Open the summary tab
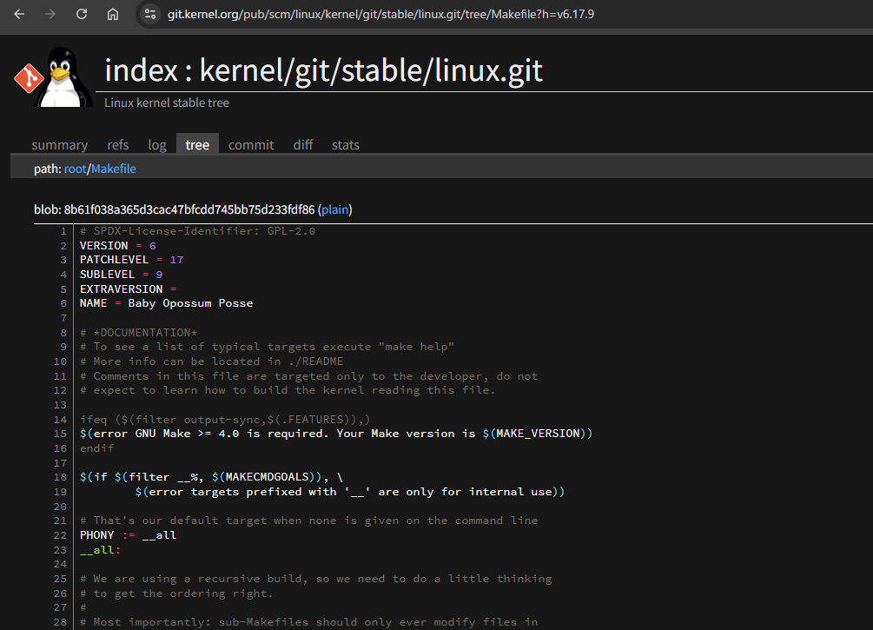 pyautogui.click(x=59, y=144)
